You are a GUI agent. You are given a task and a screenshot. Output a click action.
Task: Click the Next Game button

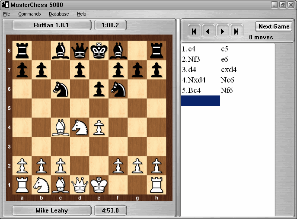[x=274, y=26]
